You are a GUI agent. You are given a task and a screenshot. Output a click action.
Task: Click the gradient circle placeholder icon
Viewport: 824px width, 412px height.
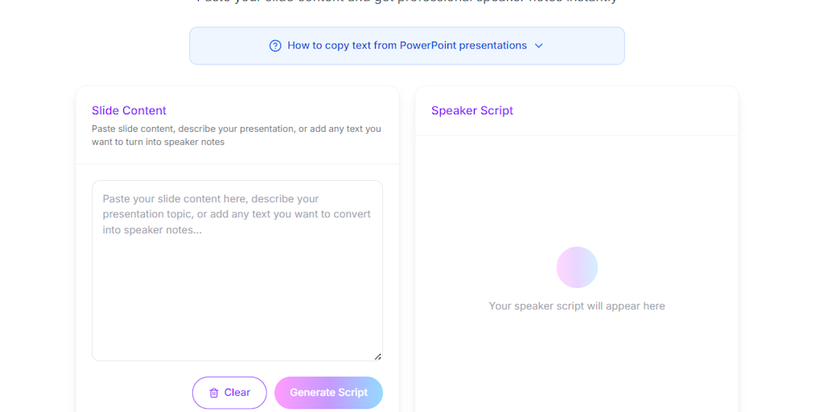[577, 267]
